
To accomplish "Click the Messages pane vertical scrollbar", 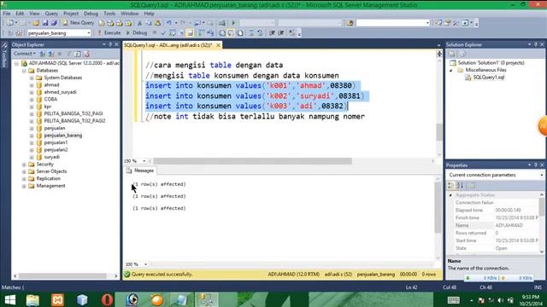I will [438, 207].
